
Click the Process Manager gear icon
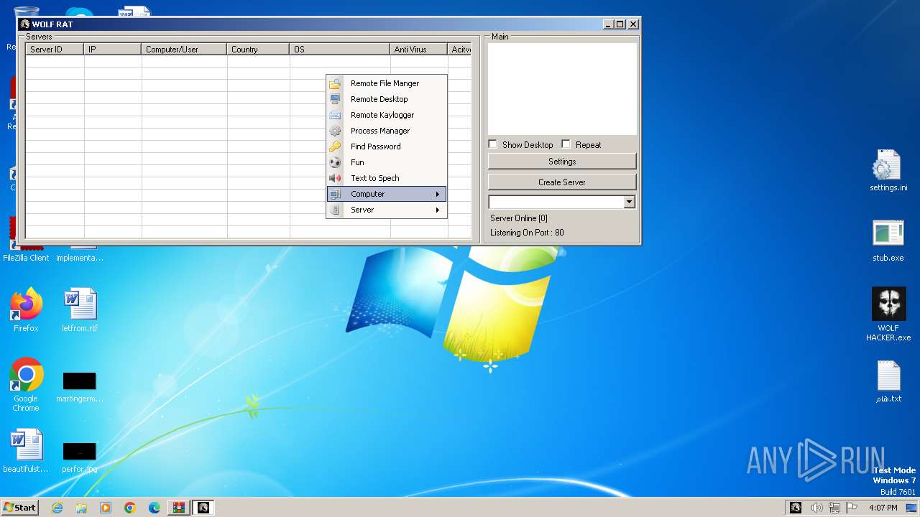335,131
